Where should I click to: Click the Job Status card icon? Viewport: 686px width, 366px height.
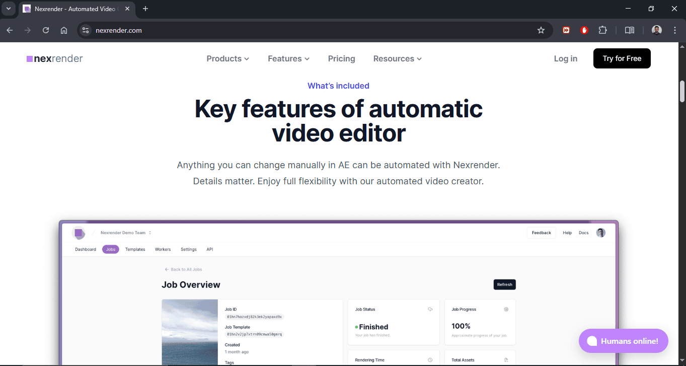[430, 309]
